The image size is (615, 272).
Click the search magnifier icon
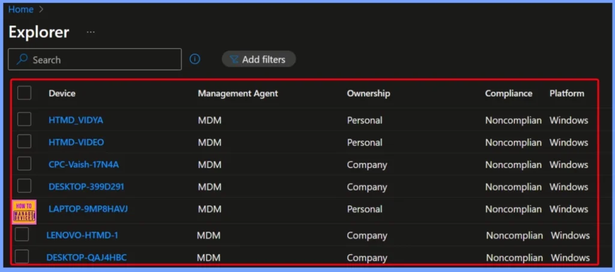point(22,59)
